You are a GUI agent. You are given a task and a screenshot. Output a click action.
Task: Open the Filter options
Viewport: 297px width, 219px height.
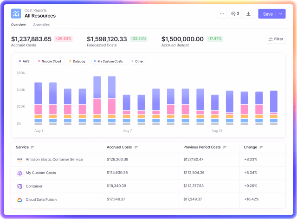pos(276,39)
